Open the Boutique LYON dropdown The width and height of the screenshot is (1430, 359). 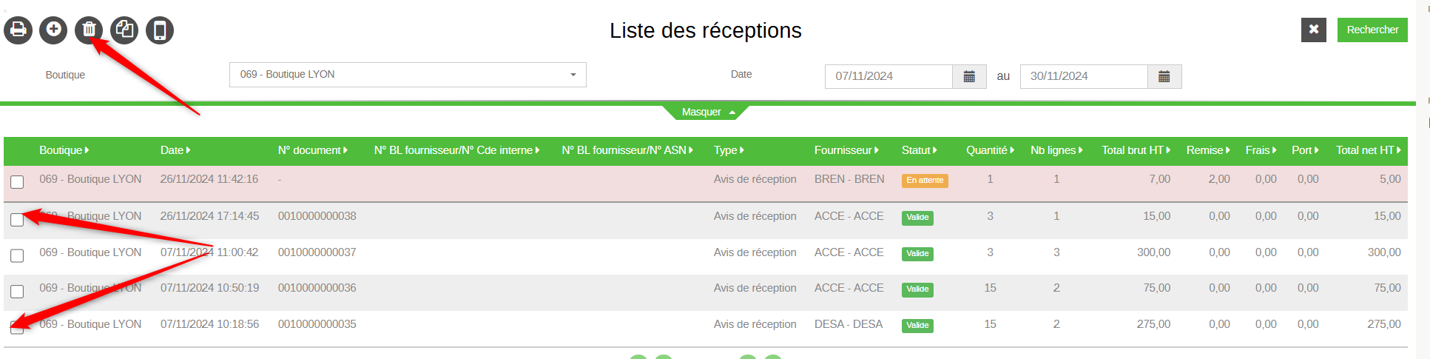(408, 75)
